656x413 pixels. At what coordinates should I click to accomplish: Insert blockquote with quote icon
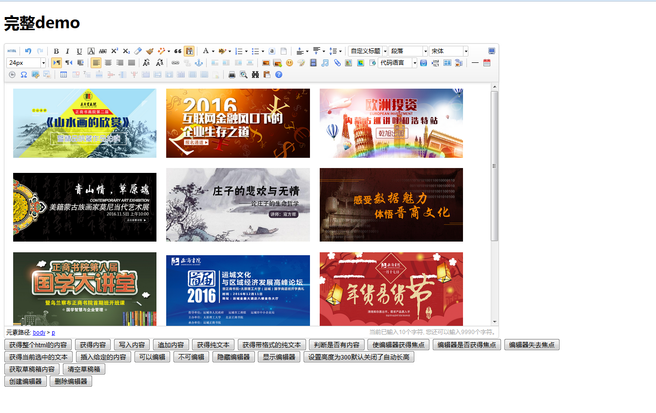click(x=178, y=51)
